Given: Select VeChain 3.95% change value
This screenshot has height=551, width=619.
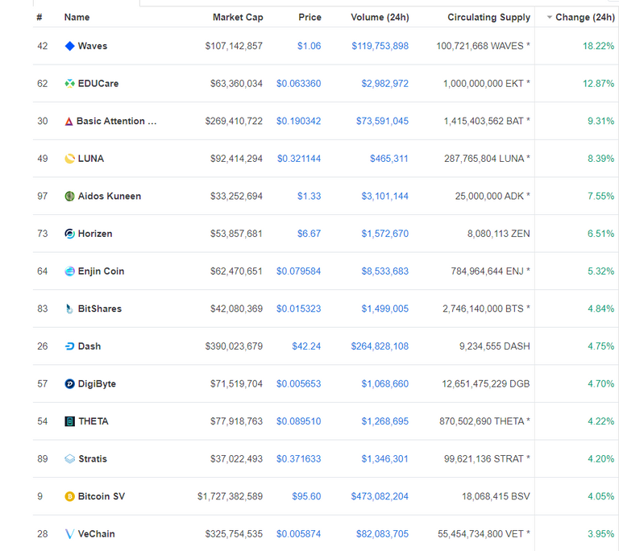Looking at the screenshot, I should tap(600, 534).
